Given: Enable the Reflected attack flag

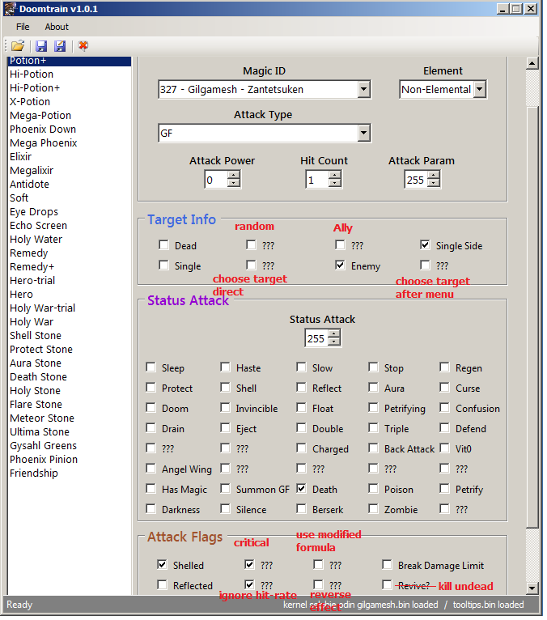Looking at the screenshot, I should (162, 585).
